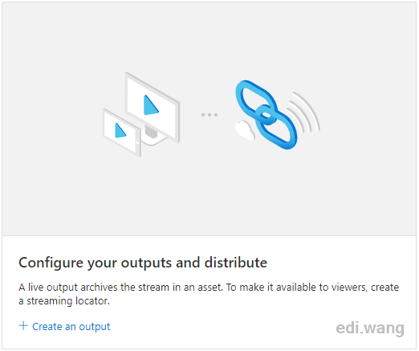This screenshot has width=419, height=351.
Task: Click the lower ring of chain icon
Action: (276, 127)
